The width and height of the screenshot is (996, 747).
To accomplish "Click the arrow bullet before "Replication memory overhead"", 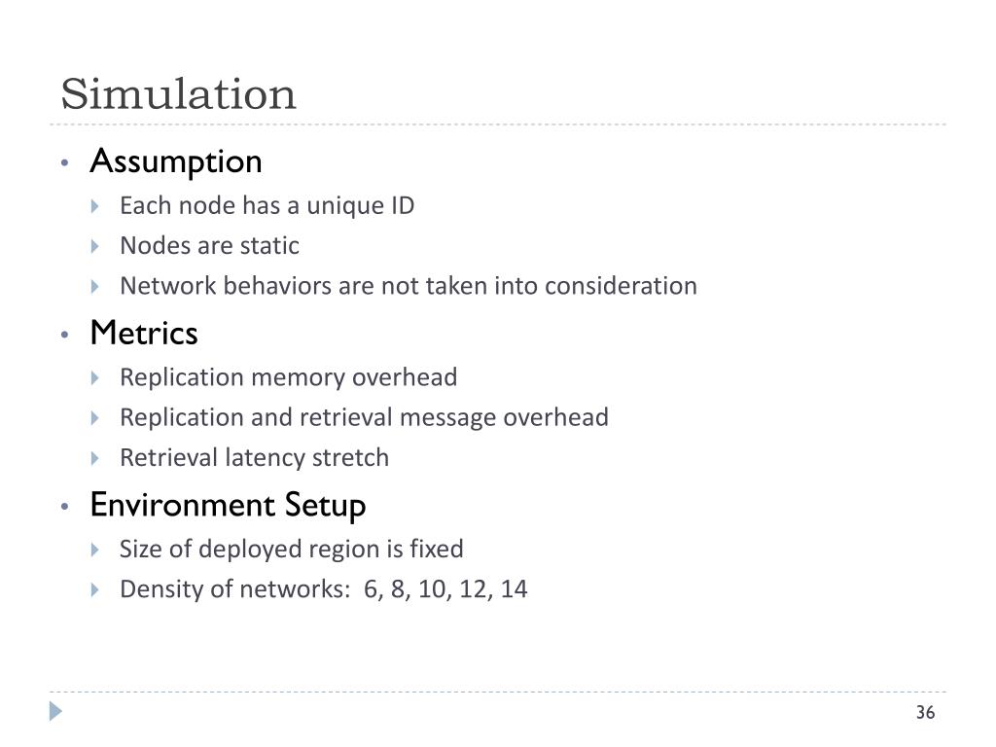I will coord(95,378).
